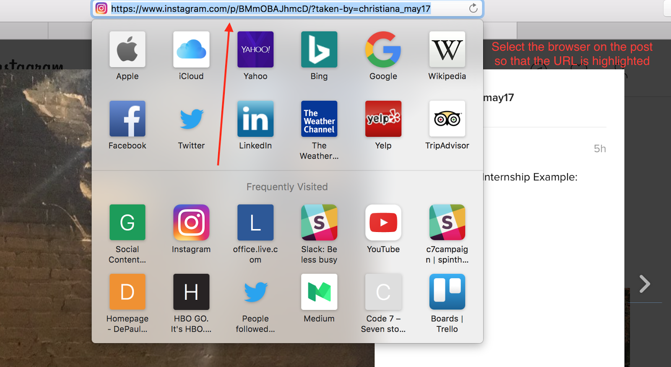
Task: Open Boards | Trello site
Action: [x=447, y=292]
